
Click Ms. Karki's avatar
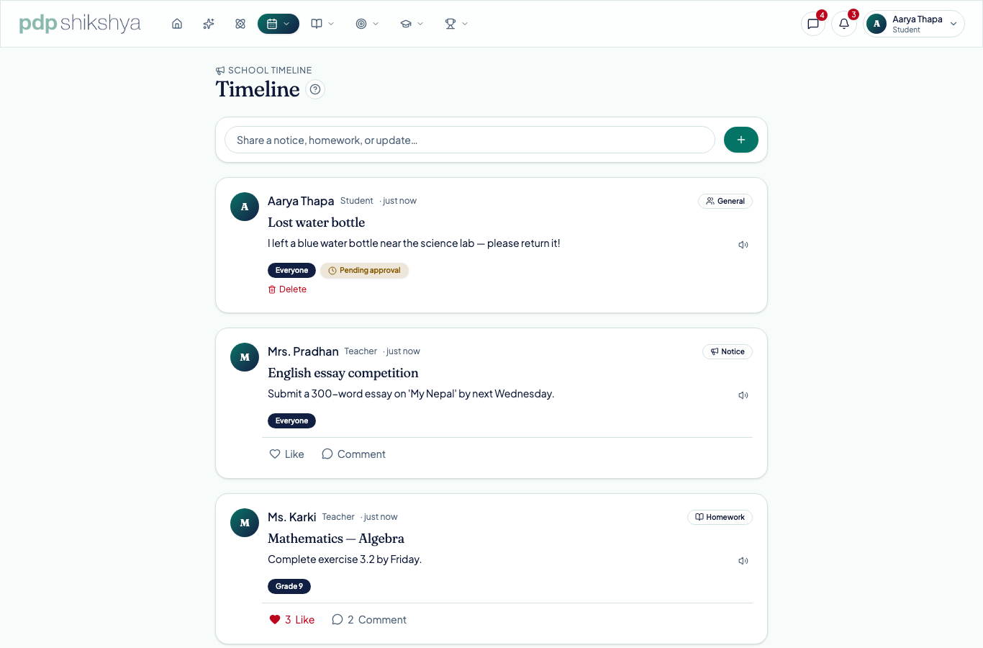245,523
